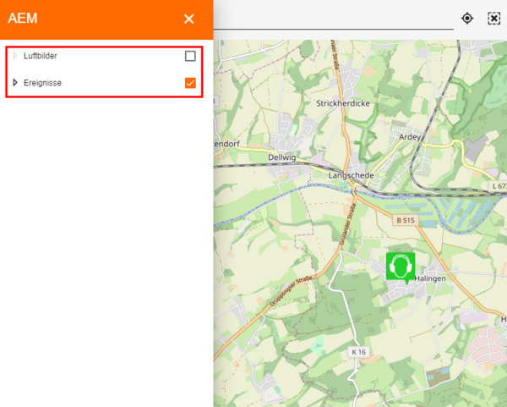
Task: Uncheck the Ereignisse layer checkbox
Action: [190, 83]
